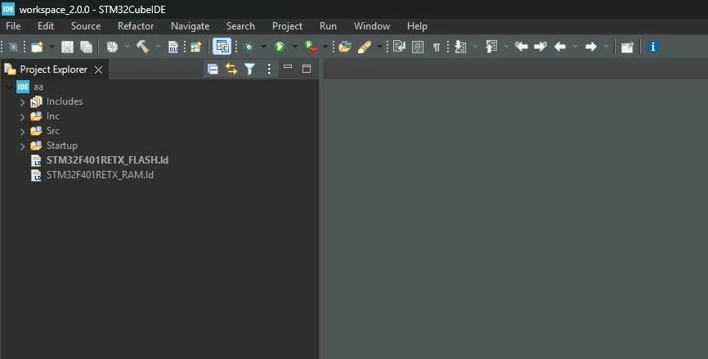Click the Filter funnel icon in Project Explorer

click(249, 69)
